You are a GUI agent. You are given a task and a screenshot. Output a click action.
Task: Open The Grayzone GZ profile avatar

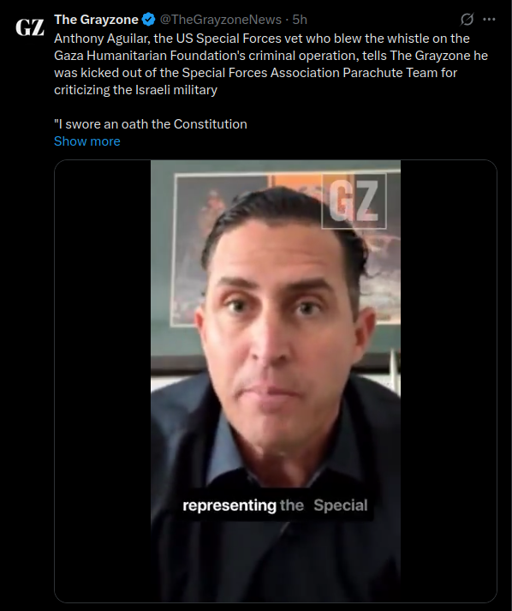(30, 27)
